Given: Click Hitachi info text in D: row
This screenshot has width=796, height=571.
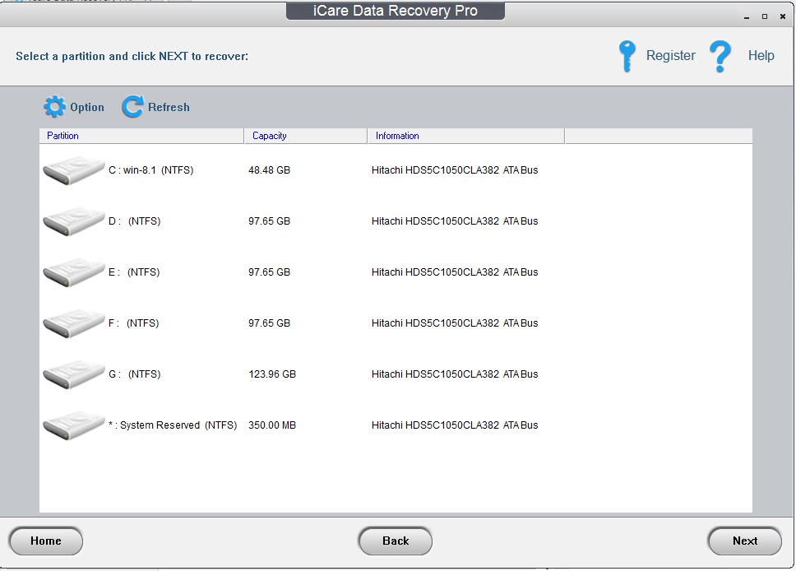Looking at the screenshot, I should click(455, 221).
